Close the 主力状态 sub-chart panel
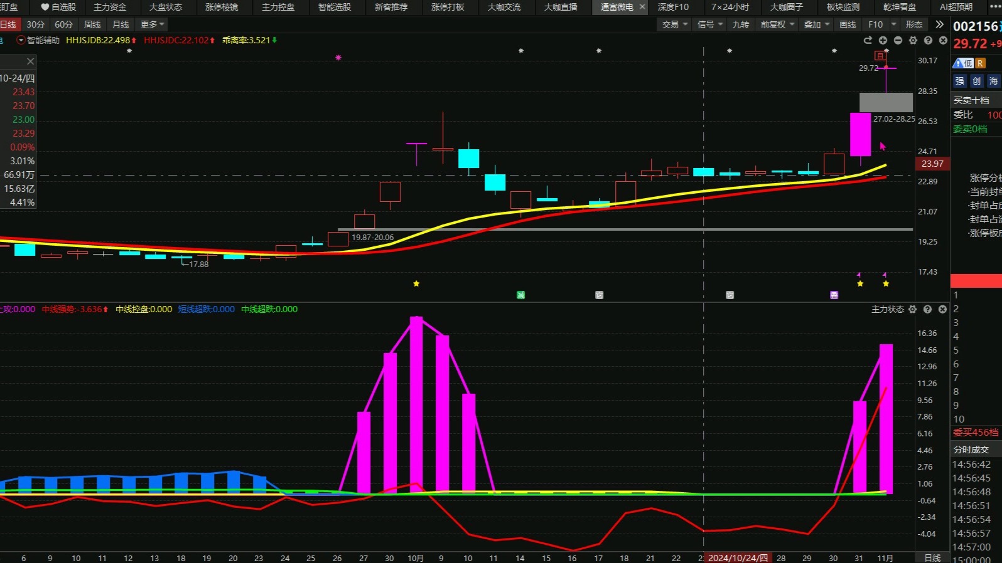The width and height of the screenshot is (1002, 563). (942, 309)
